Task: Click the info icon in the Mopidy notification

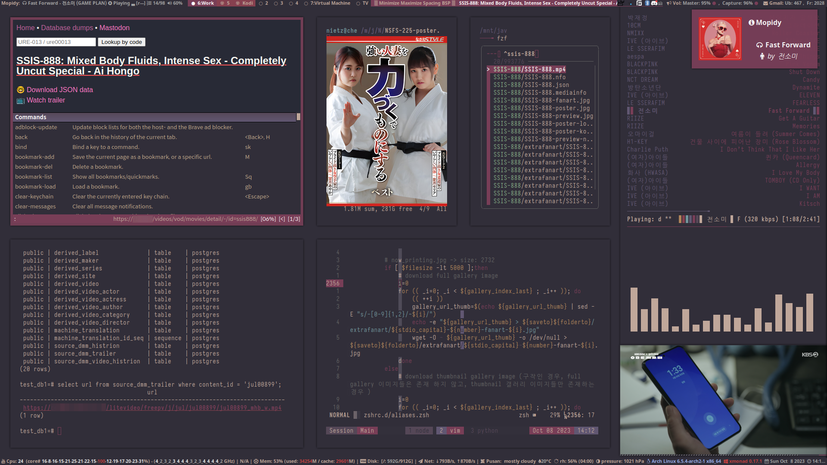Action: point(752,22)
